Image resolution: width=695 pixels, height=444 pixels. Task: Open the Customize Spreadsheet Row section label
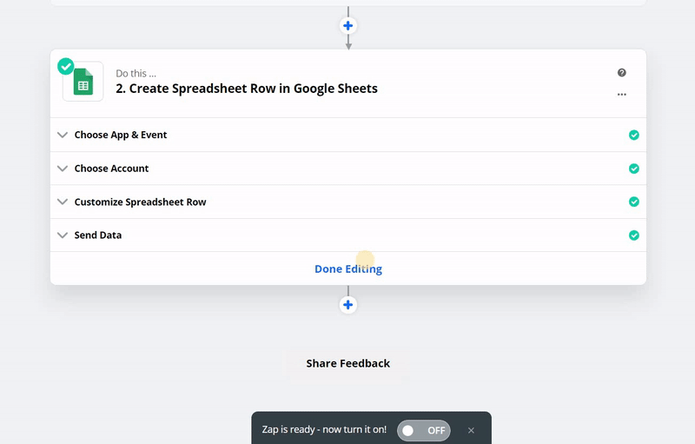[x=140, y=202]
